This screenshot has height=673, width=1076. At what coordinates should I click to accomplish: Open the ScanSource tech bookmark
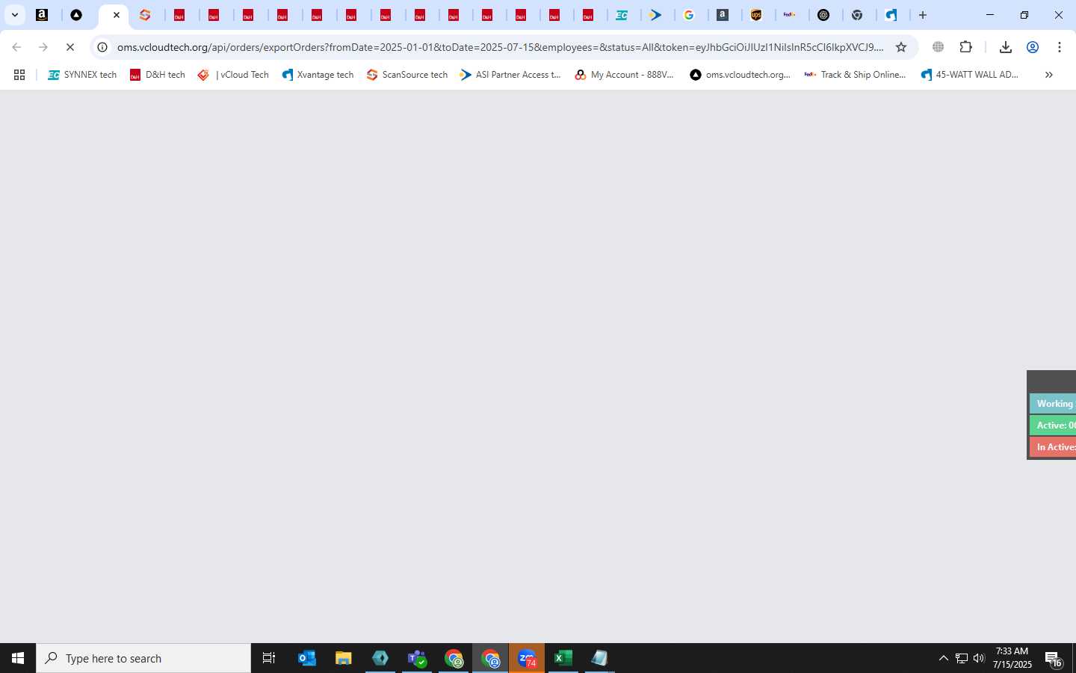[x=407, y=75]
